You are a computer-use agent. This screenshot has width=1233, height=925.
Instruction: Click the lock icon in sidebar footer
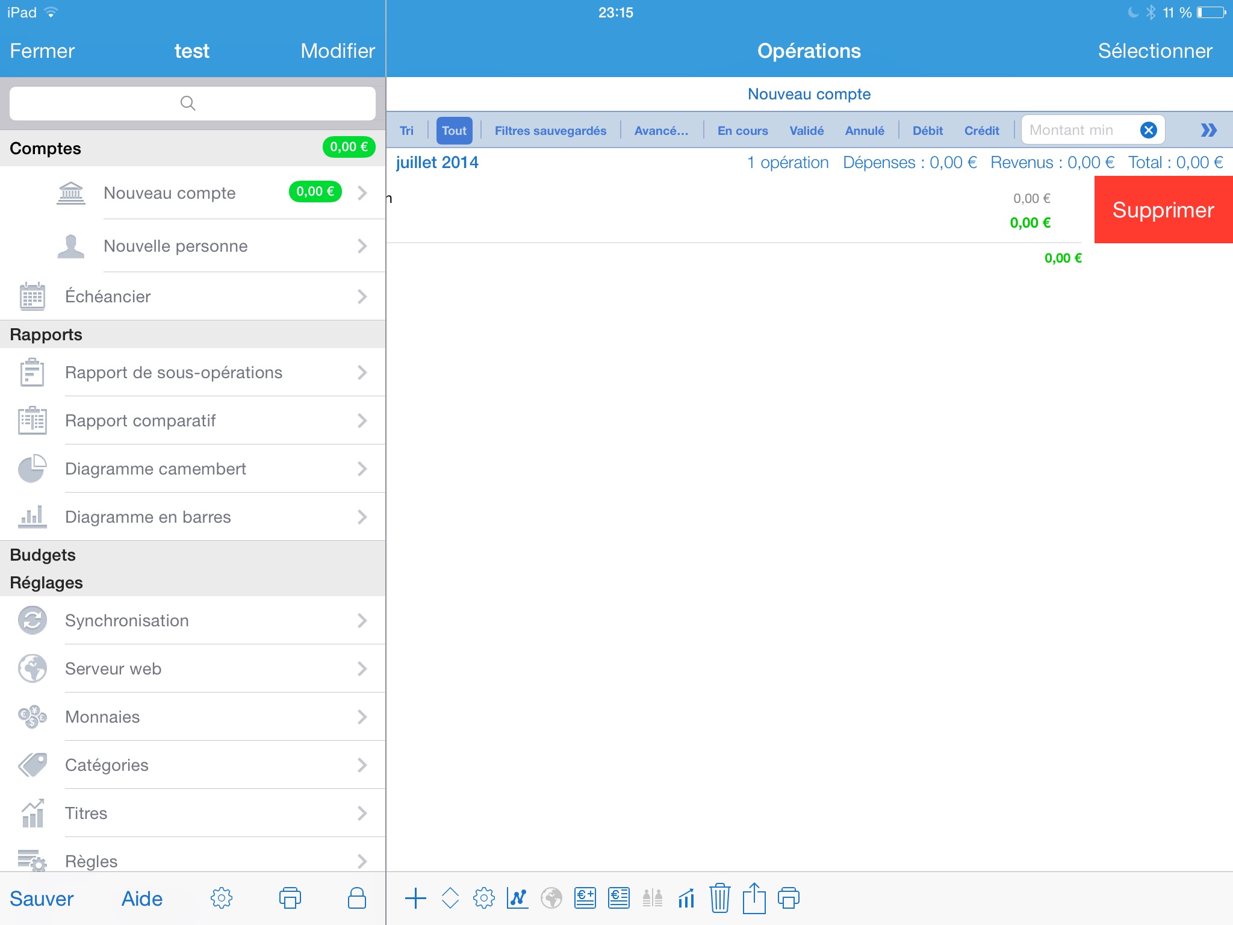pyautogui.click(x=356, y=898)
